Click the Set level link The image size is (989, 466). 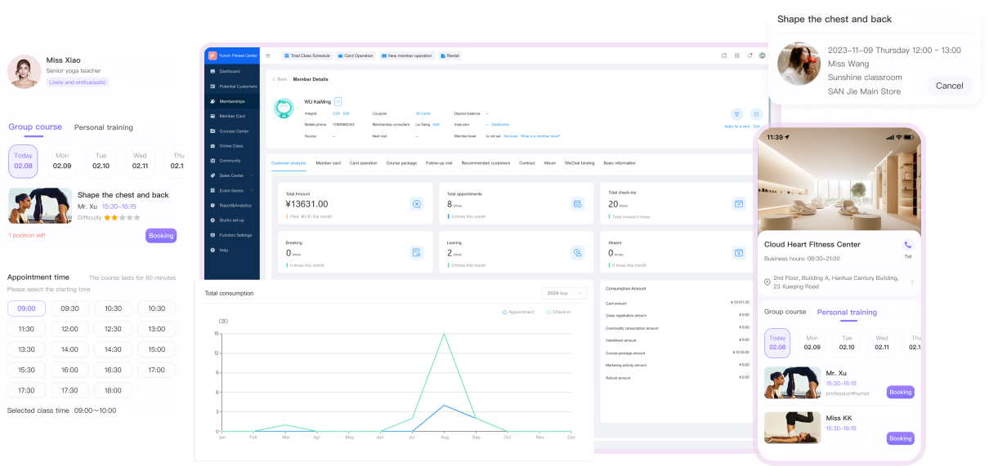[x=510, y=135]
